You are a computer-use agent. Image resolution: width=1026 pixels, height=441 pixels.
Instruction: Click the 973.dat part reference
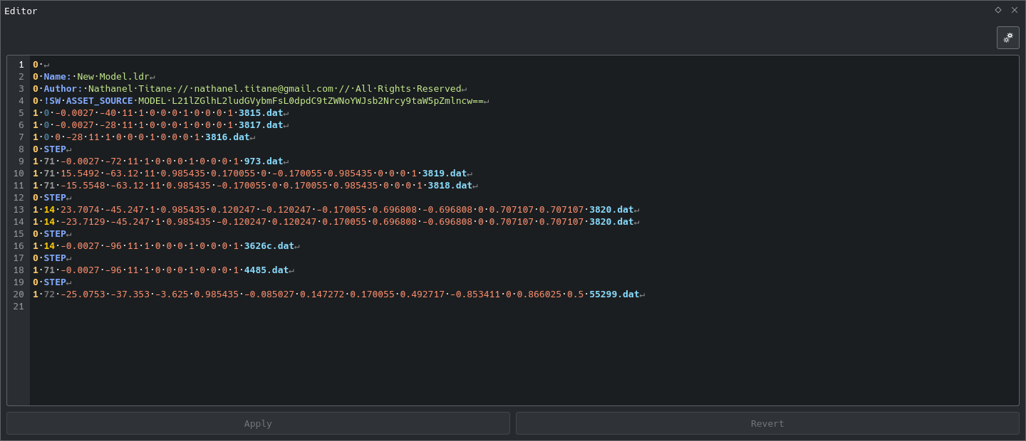tap(264, 161)
